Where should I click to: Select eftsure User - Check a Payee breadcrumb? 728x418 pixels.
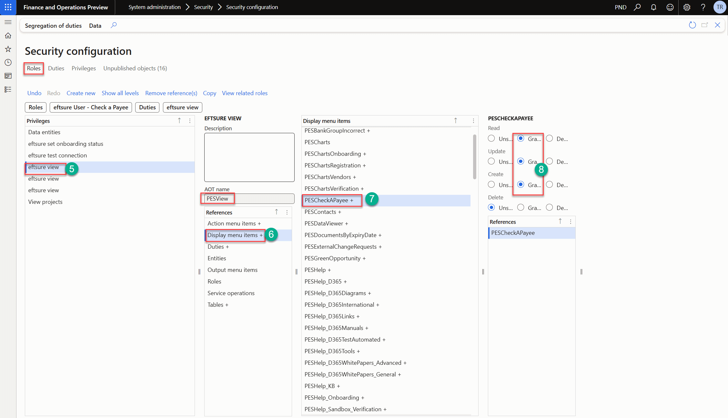pyautogui.click(x=91, y=107)
